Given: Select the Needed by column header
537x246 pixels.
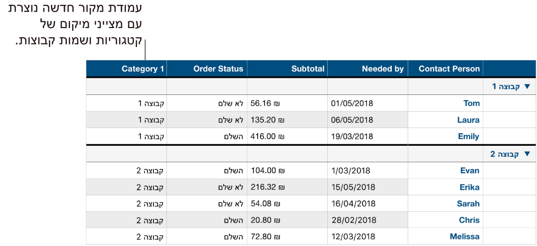Looking at the screenshot, I should click(x=383, y=69).
